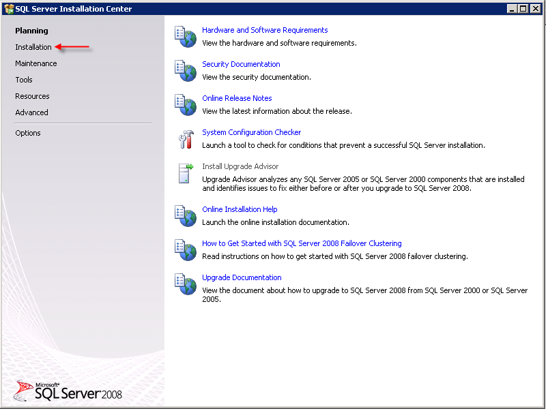
Task: Open the Security Documentation link
Action: tap(241, 64)
